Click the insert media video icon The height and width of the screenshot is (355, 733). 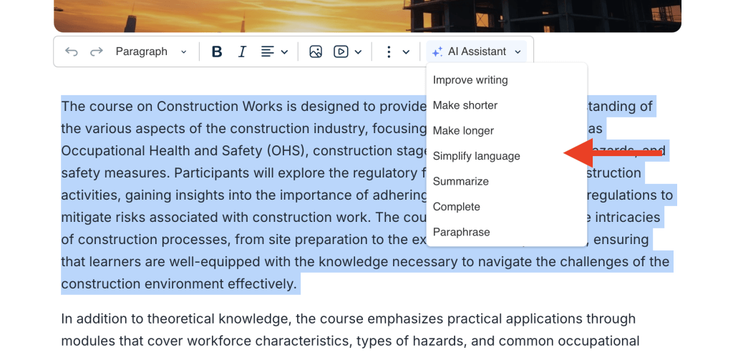pos(341,52)
